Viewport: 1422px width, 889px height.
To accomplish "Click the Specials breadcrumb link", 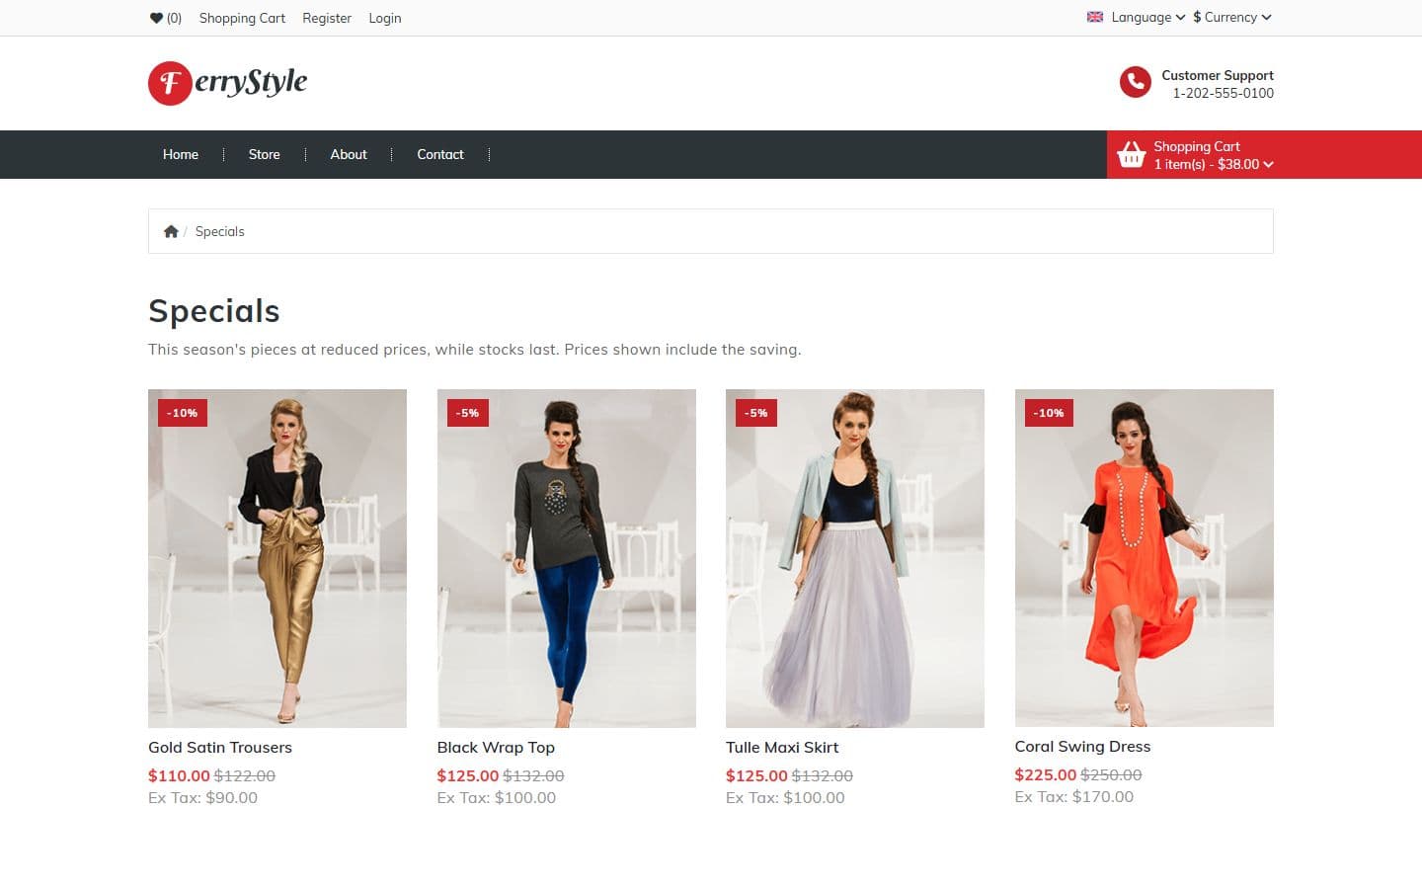I will pos(219,231).
